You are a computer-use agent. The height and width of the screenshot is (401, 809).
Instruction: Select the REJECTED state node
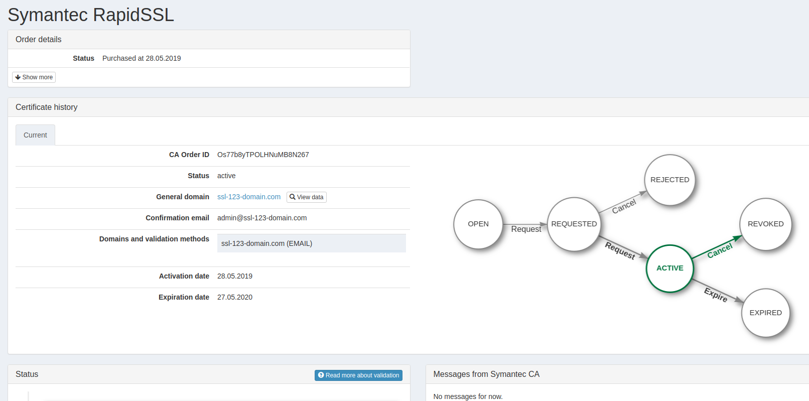tap(670, 180)
